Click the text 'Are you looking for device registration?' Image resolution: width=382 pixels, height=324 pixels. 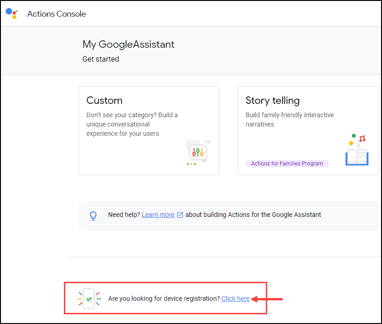pos(164,299)
